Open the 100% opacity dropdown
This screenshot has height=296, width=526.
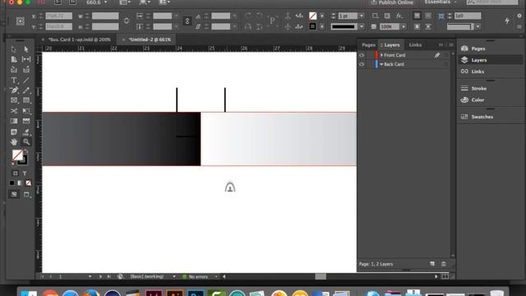coord(404,26)
